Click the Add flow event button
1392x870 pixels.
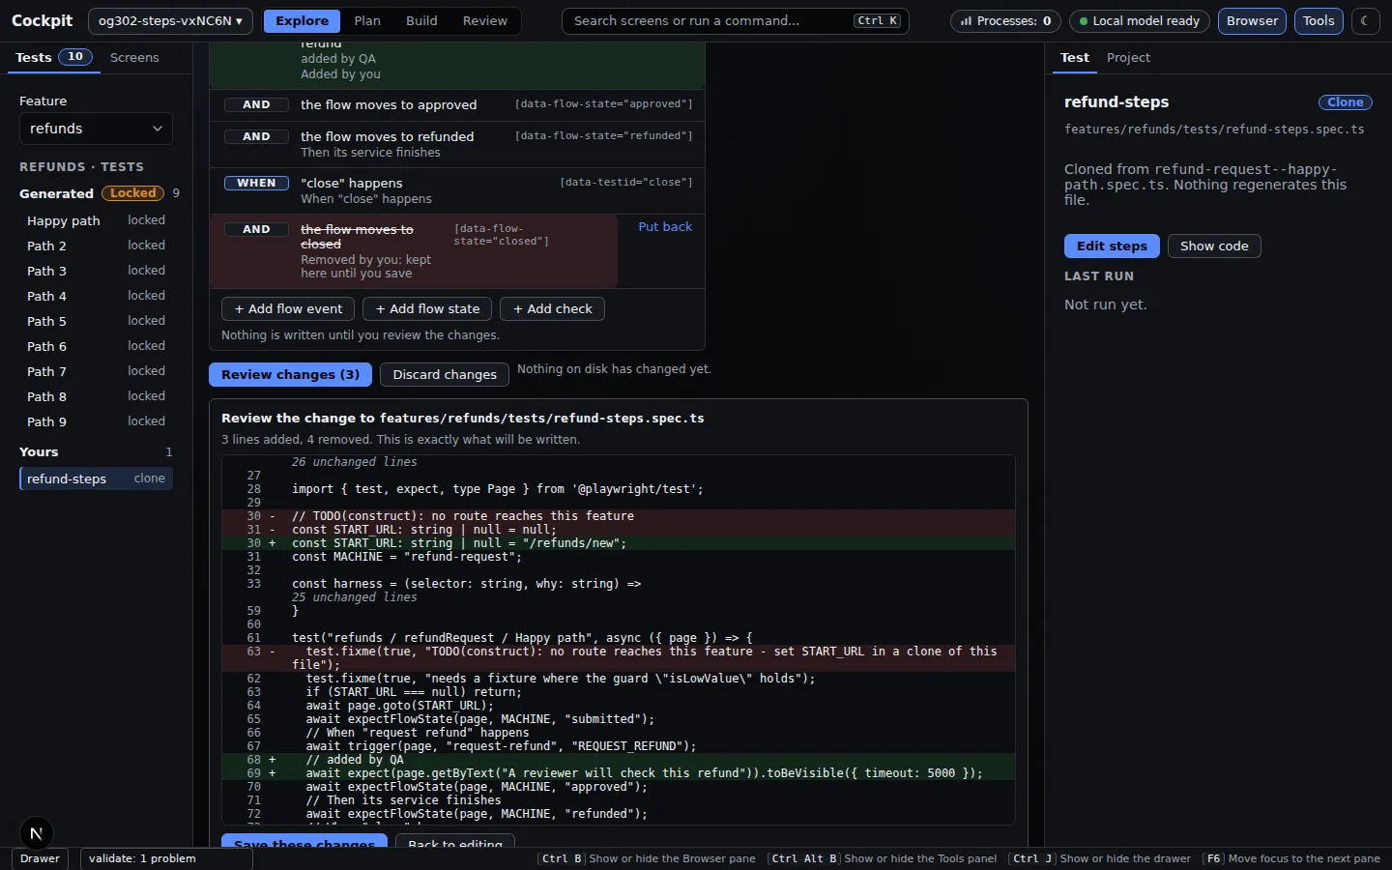pyautogui.click(x=288, y=308)
